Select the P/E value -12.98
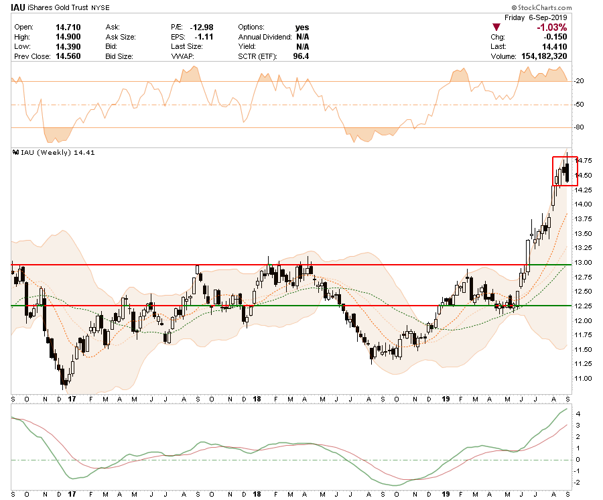This screenshot has width=603, height=500. pyautogui.click(x=202, y=27)
